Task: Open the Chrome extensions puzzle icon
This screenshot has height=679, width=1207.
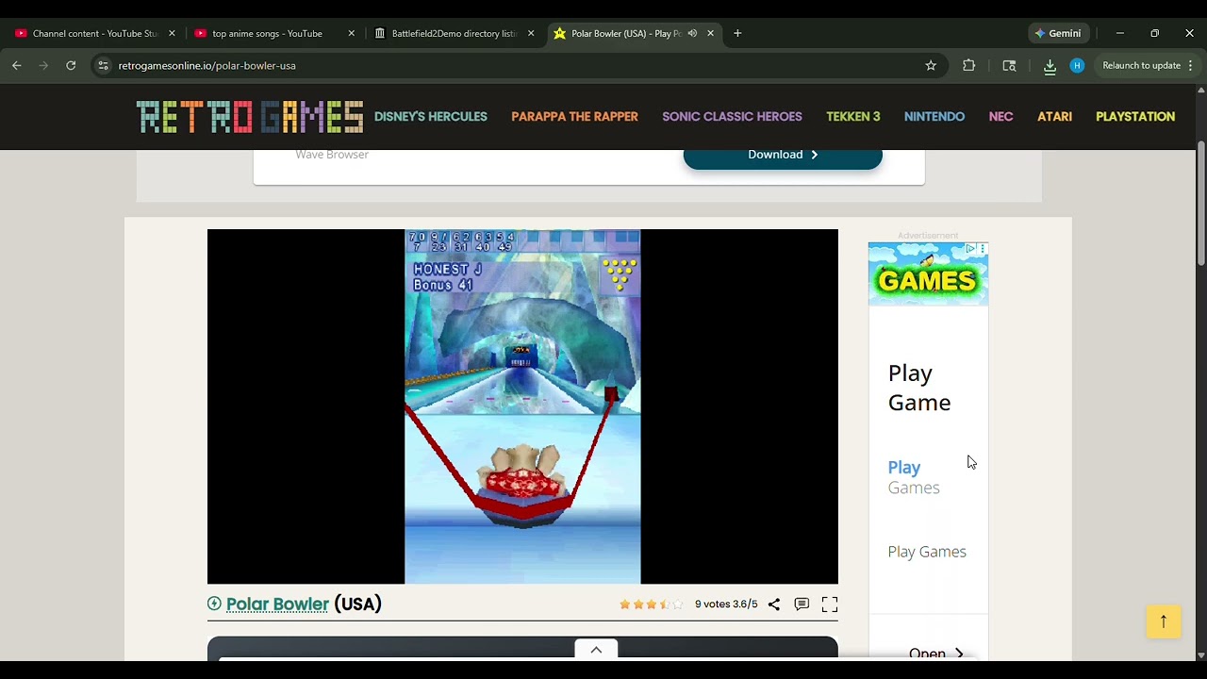Action: 968,65
